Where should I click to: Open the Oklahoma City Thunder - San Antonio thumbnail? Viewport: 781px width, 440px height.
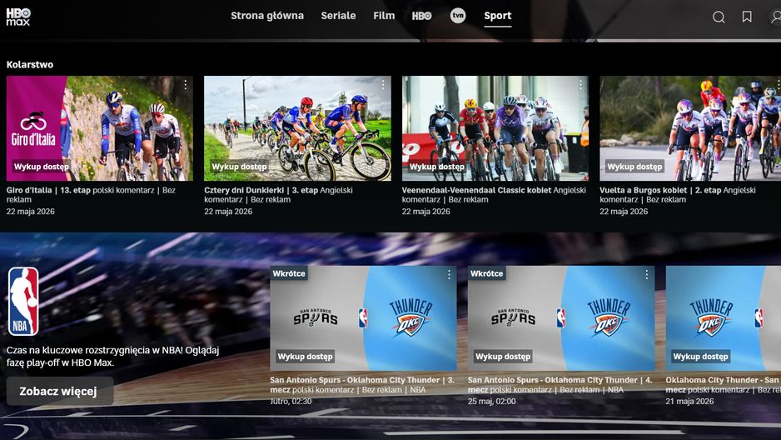tap(724, 317)
